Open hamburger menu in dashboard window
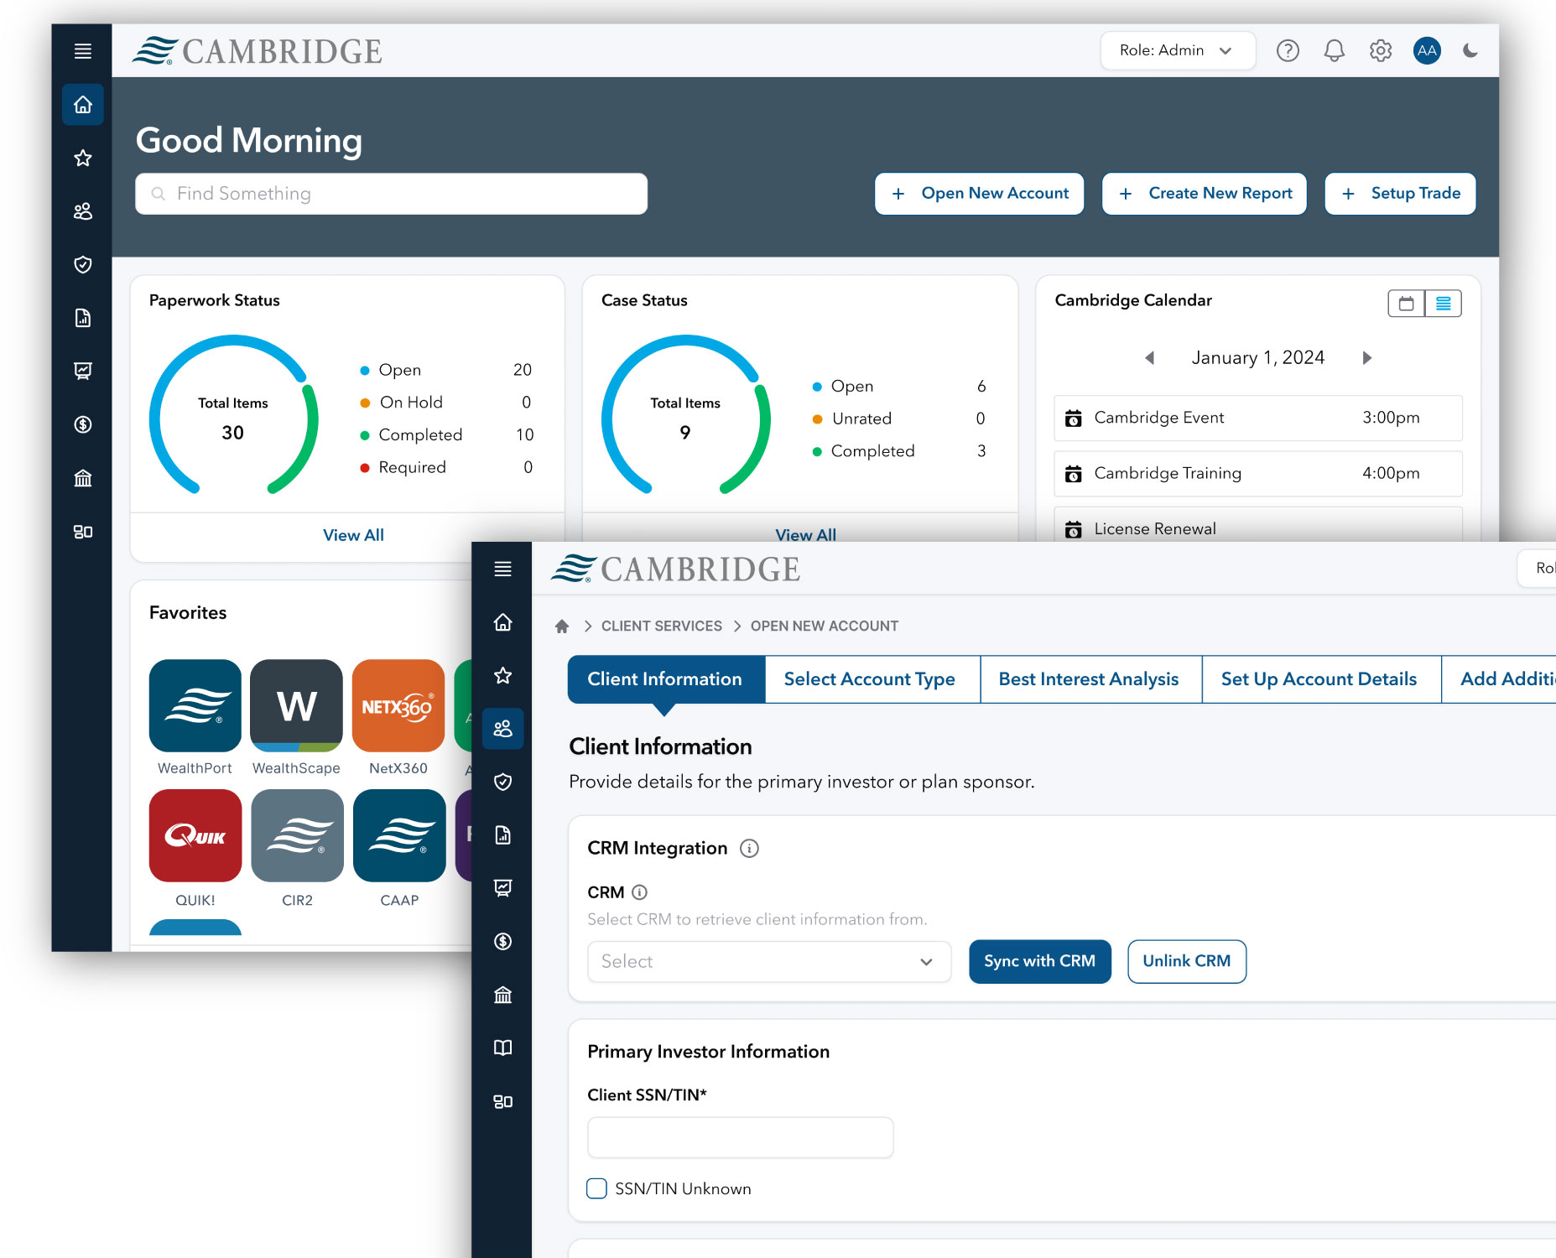1556x1258 pixels. tap(82, 51)
